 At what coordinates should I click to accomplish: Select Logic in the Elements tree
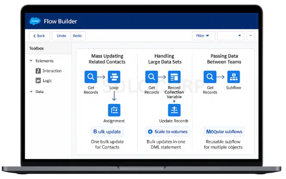click(47, 81)
